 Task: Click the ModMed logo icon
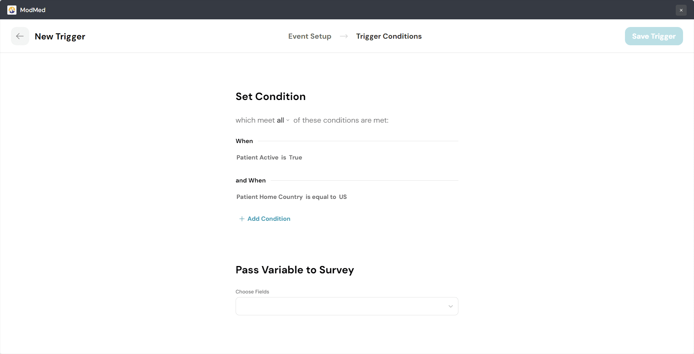tap(12, 10)
